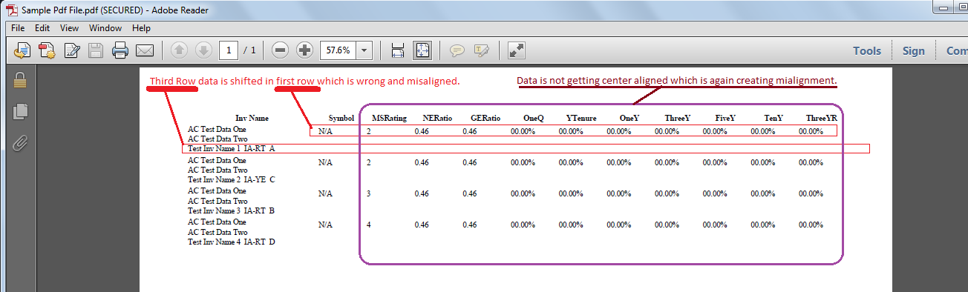Open the View menu
The height and width of the screenshot is (292, 968).
(x=70, y=28)
